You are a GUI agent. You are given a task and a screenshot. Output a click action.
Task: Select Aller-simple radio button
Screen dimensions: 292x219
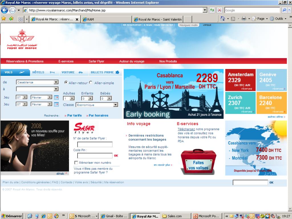point(90,82)
